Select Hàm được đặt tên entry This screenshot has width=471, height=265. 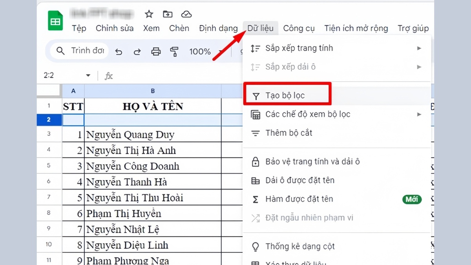[337, 199]
